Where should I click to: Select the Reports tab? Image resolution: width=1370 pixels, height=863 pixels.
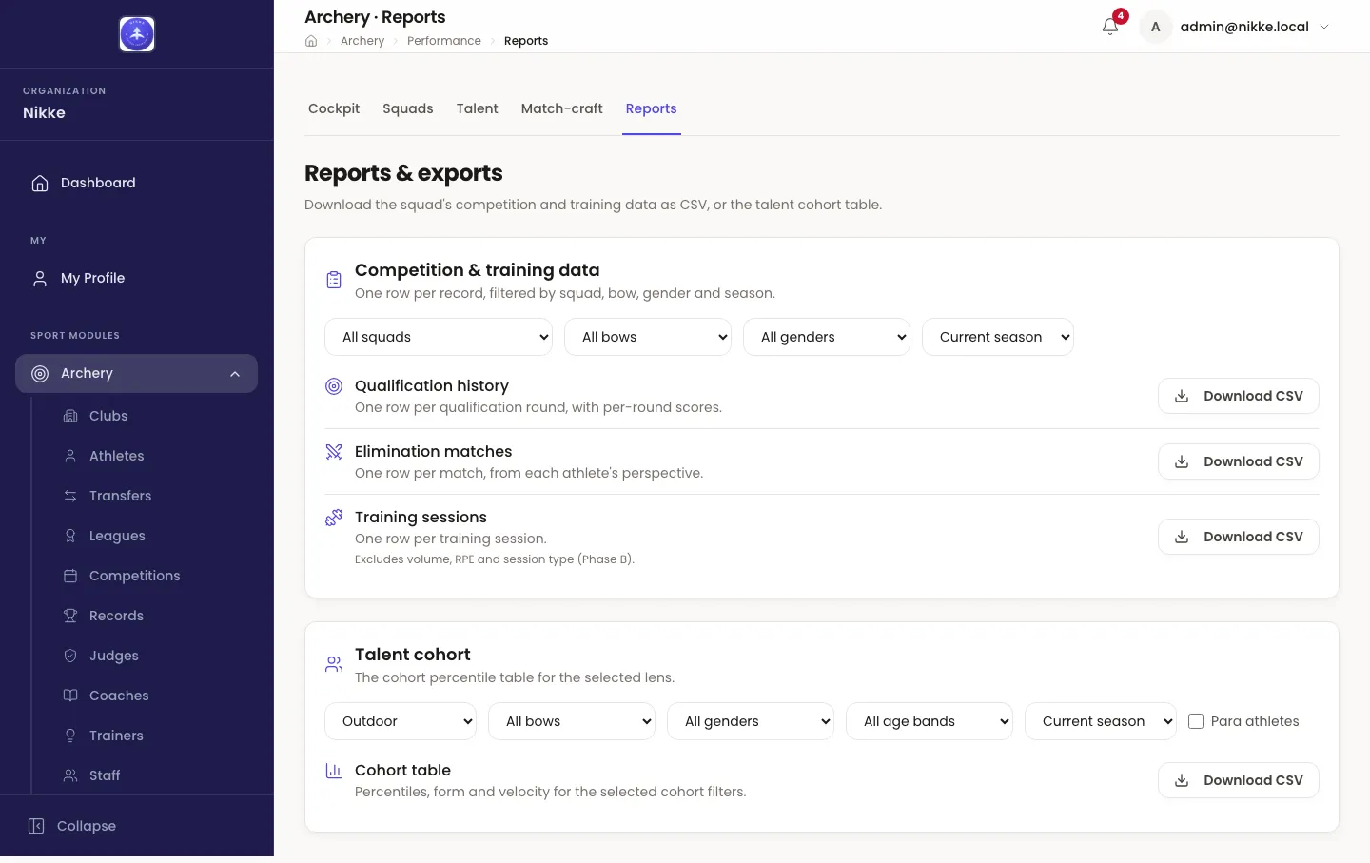(652, 108)
